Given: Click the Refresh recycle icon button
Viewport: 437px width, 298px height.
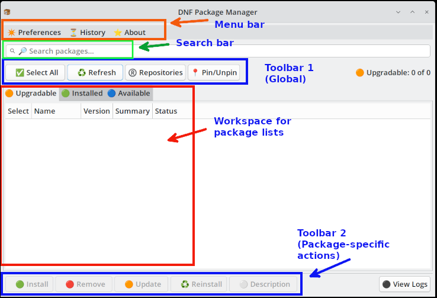Looking at the screenshot, I should [95, 73].
